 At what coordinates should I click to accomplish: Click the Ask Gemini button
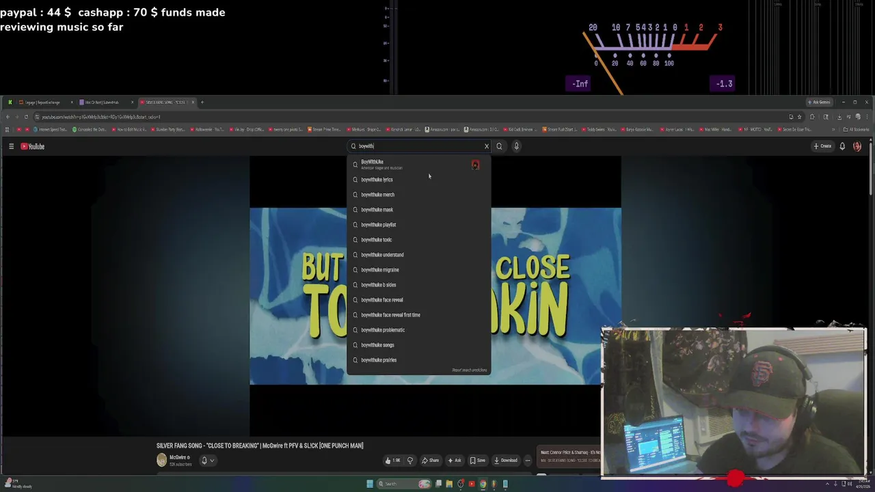pyautogui.click(x=820, y=102)
